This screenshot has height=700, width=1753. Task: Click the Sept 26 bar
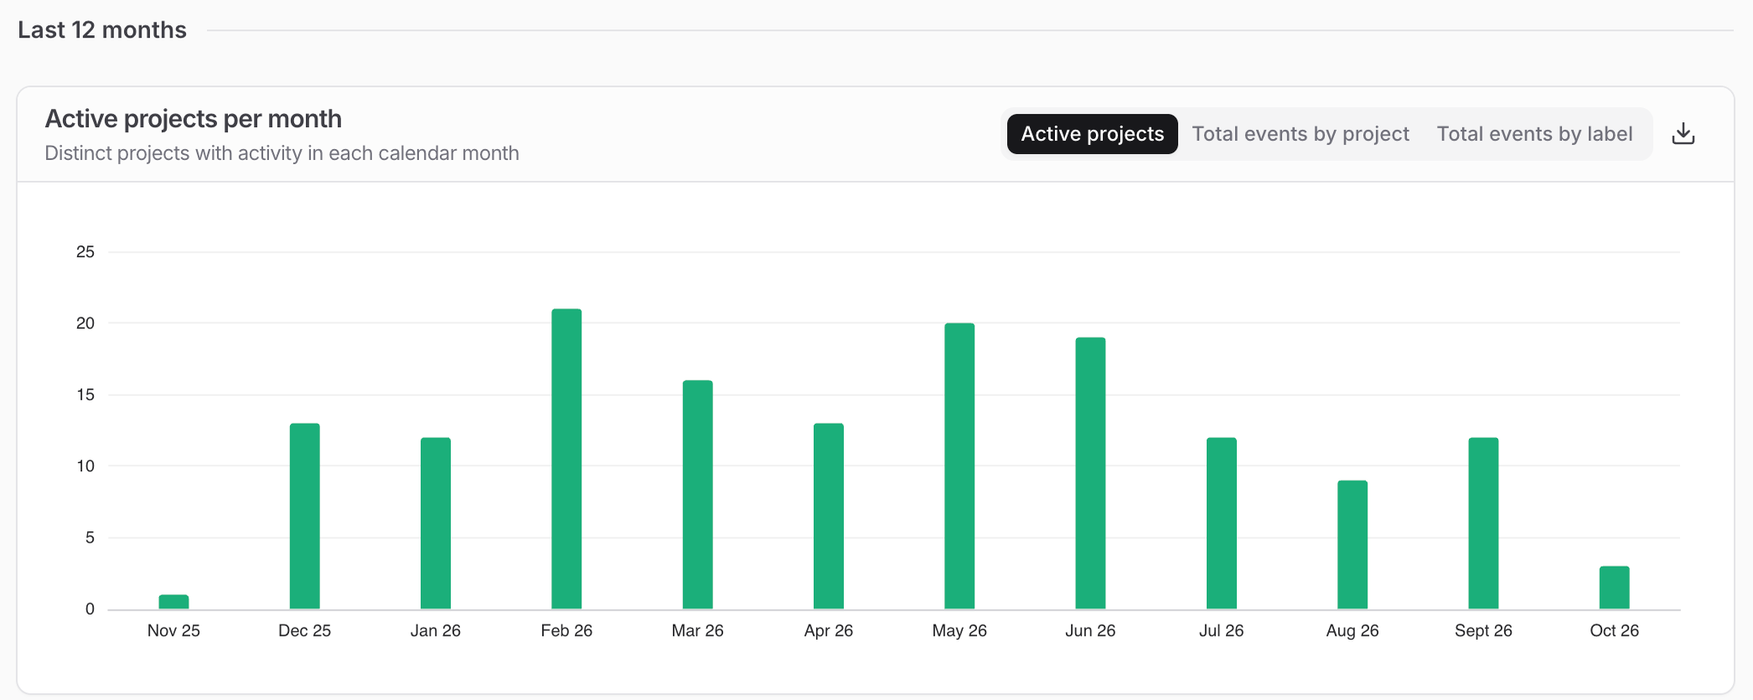1483,523
